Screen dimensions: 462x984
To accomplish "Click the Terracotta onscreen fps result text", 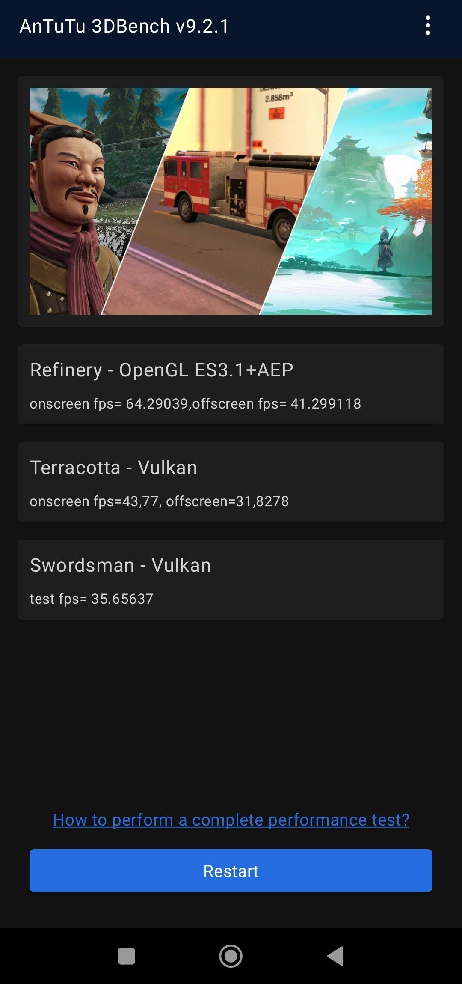I will 159,501.
